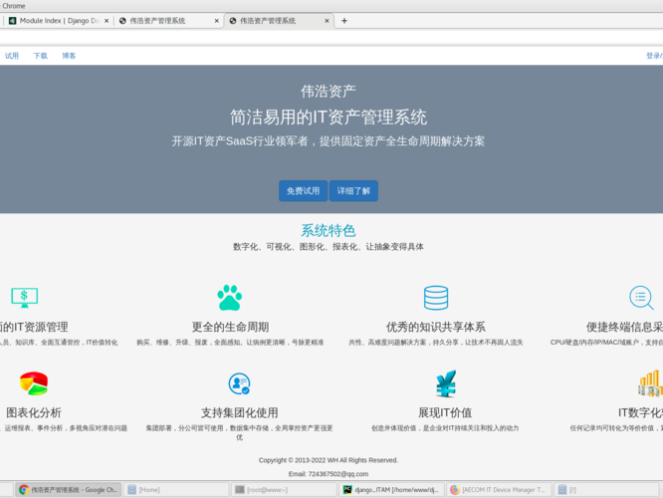Close the second 伟浩资产管理系统 tab
This screenshot has width=663, height=498.
(216, 21)
